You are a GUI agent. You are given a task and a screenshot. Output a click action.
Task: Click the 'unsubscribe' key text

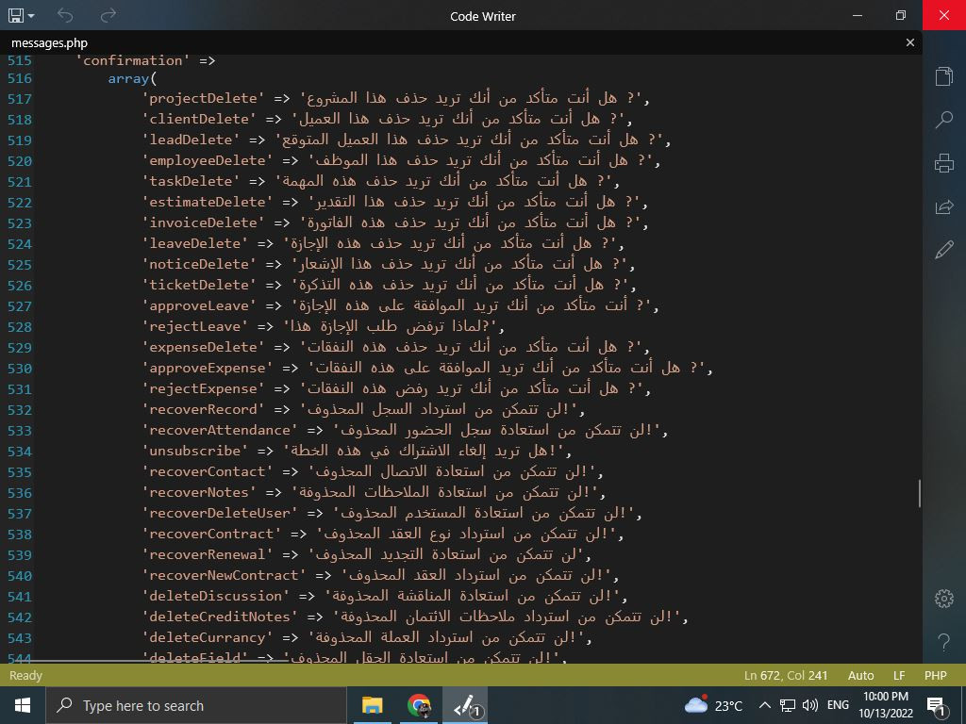tap(195, 452)
